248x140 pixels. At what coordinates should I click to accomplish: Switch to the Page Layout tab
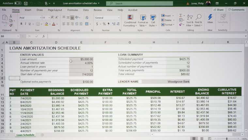click(x=55, y=10)
